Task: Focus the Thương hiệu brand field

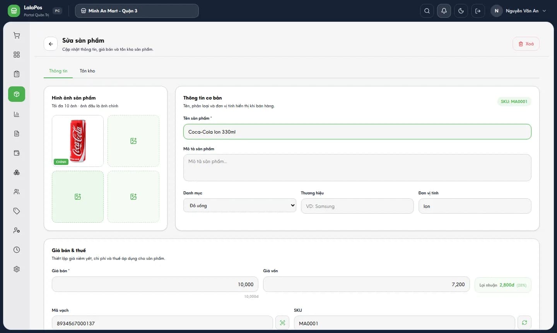Action: [357, 206]
